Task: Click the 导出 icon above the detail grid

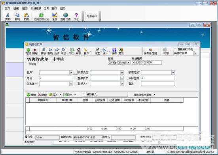Action: [x=65, y=95]
